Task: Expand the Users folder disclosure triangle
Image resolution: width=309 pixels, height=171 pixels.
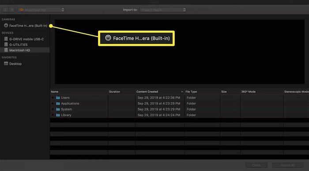Action: pyautogui.click(x=53, y=97)
